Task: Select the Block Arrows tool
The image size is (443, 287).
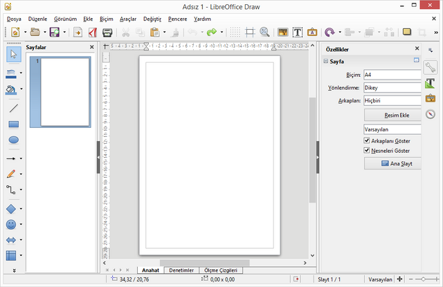Action: point(11,240)
